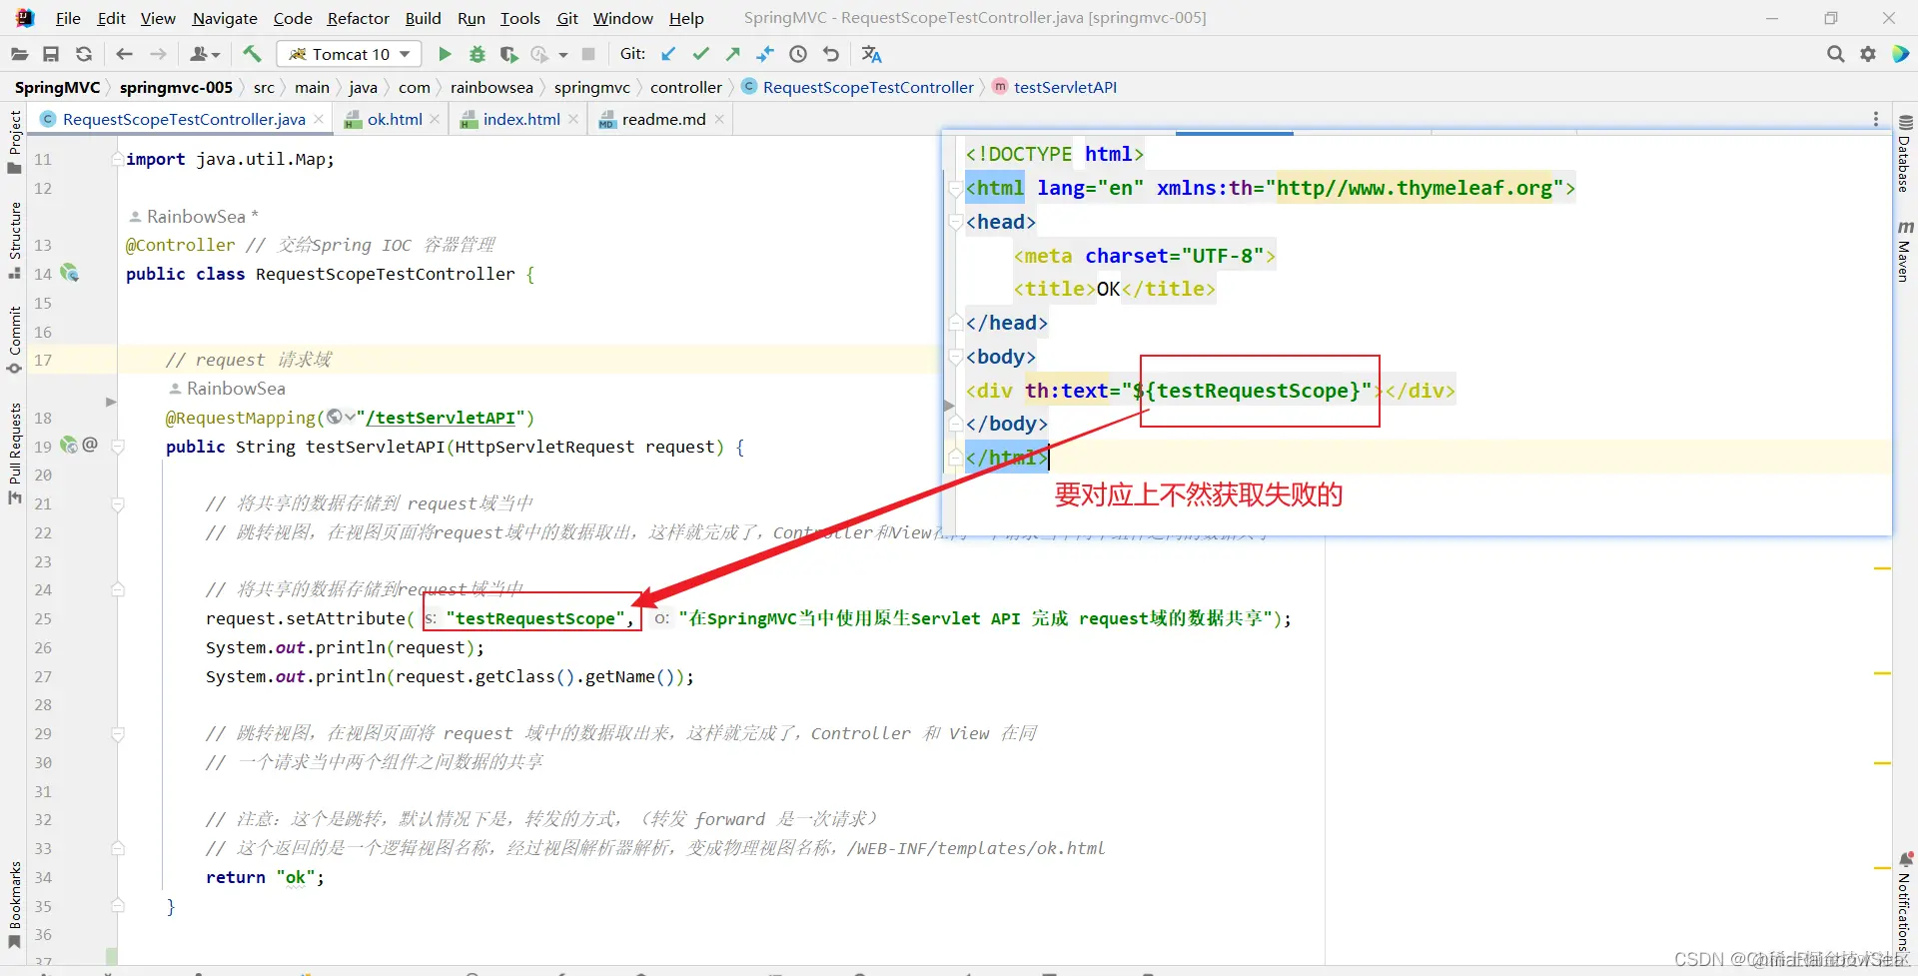Build the project with hammer icon
The width and height of the screenshot is (1918, 976).
point(252,54)
